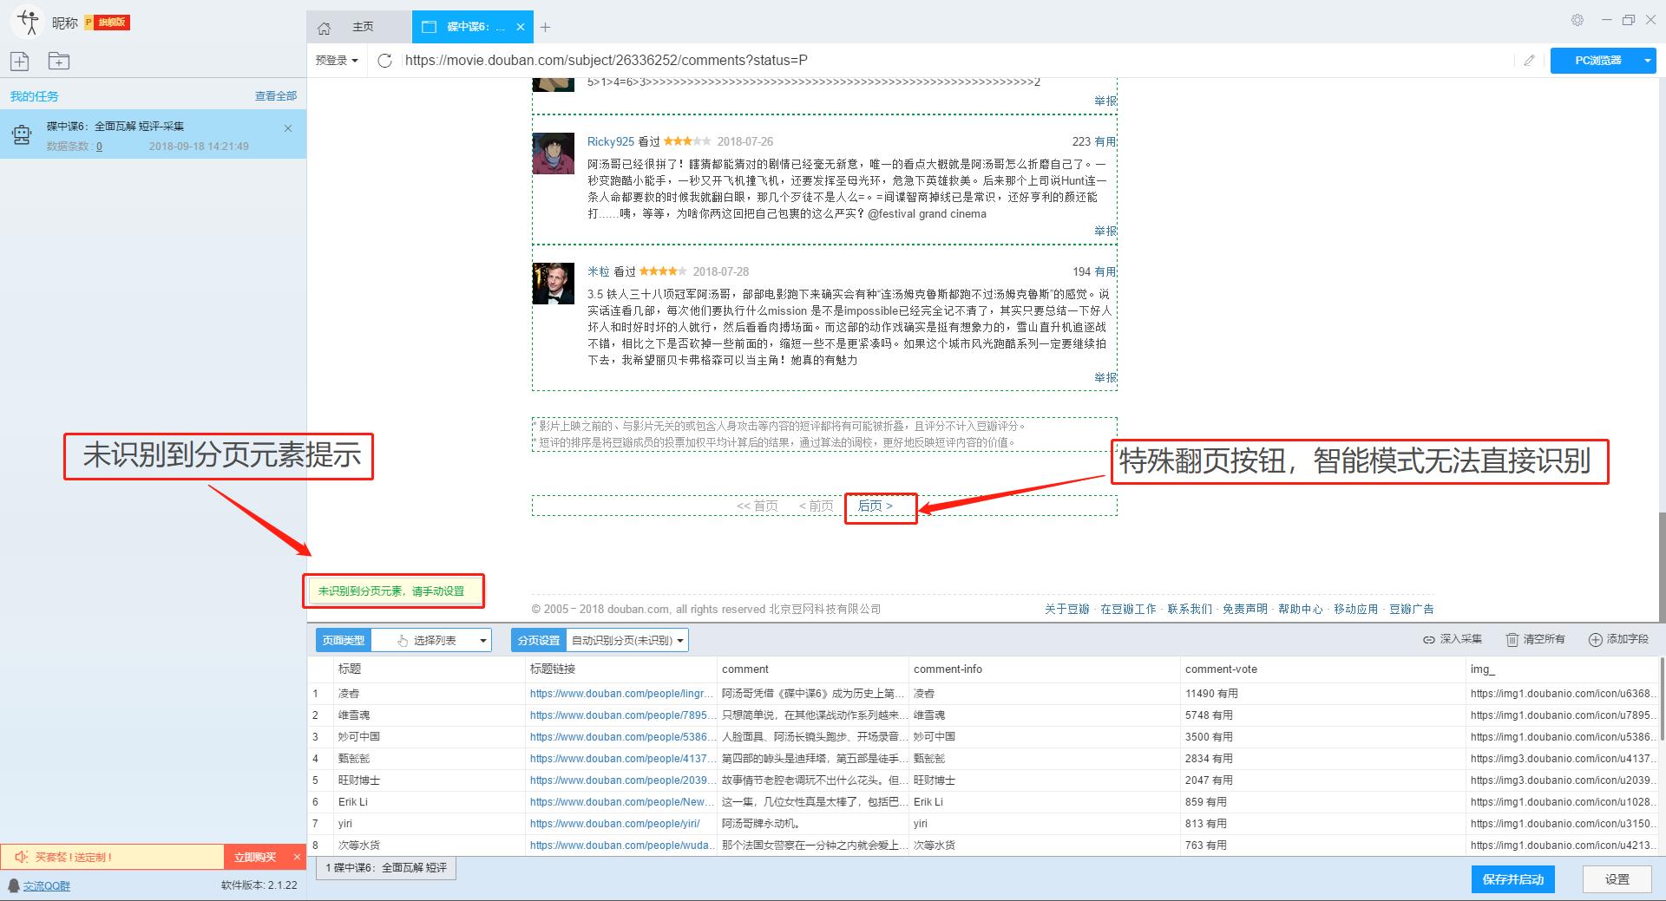
Task: Click 米粒's avatar thumbnail
Action: tap(553, 284)
